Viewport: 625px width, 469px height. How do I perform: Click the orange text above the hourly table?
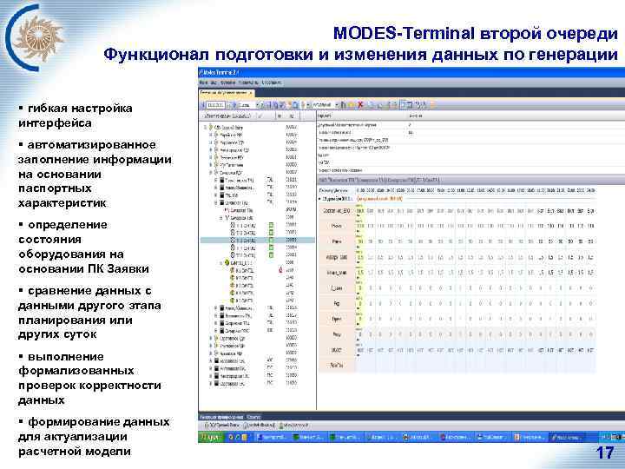pyautogui.click(x=379, y=198)
